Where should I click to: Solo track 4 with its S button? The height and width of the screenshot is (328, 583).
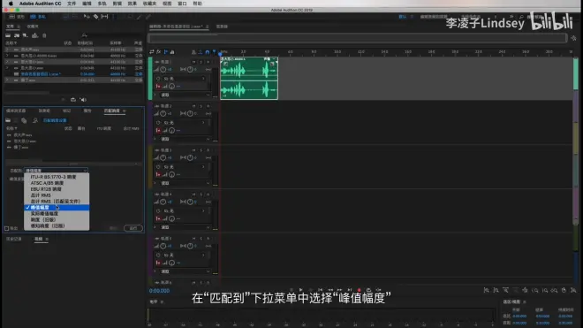[x=201, y=195]
